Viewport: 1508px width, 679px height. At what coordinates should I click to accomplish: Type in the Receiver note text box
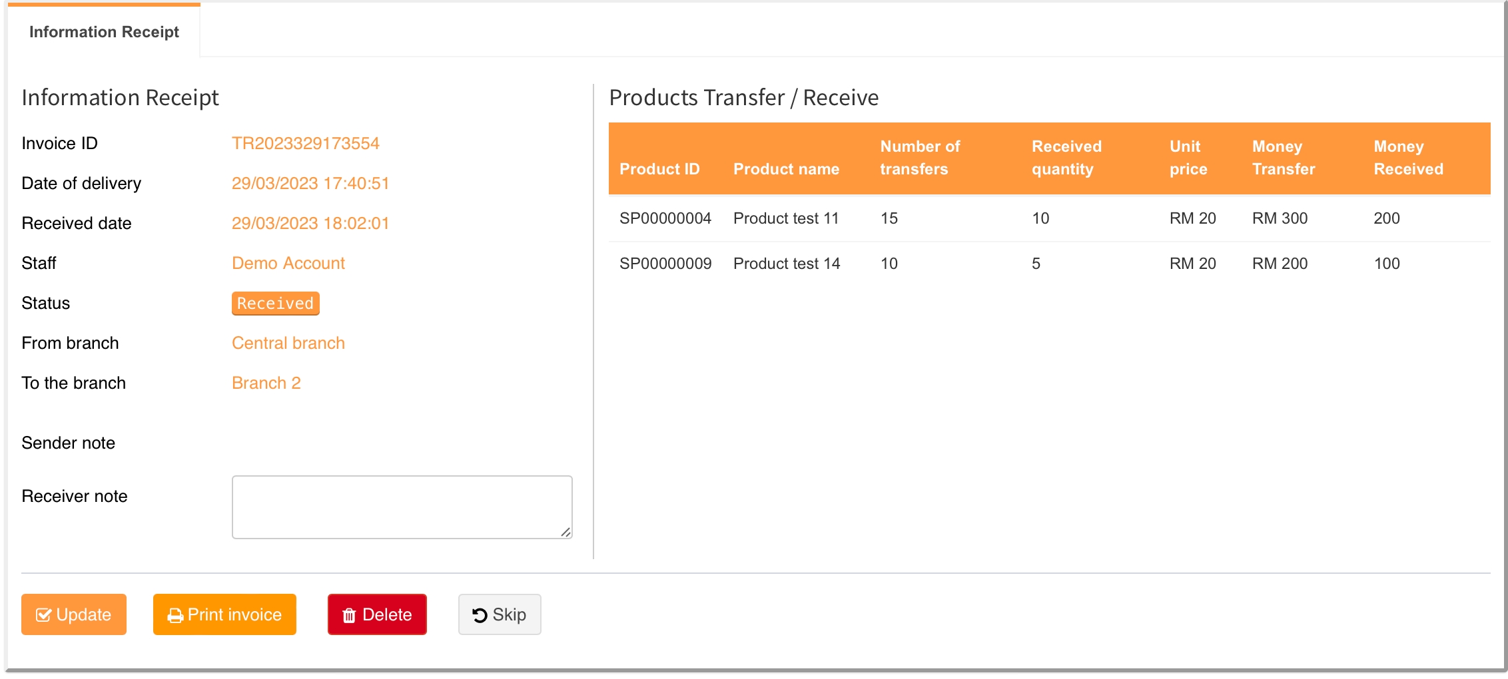(401, 507)
